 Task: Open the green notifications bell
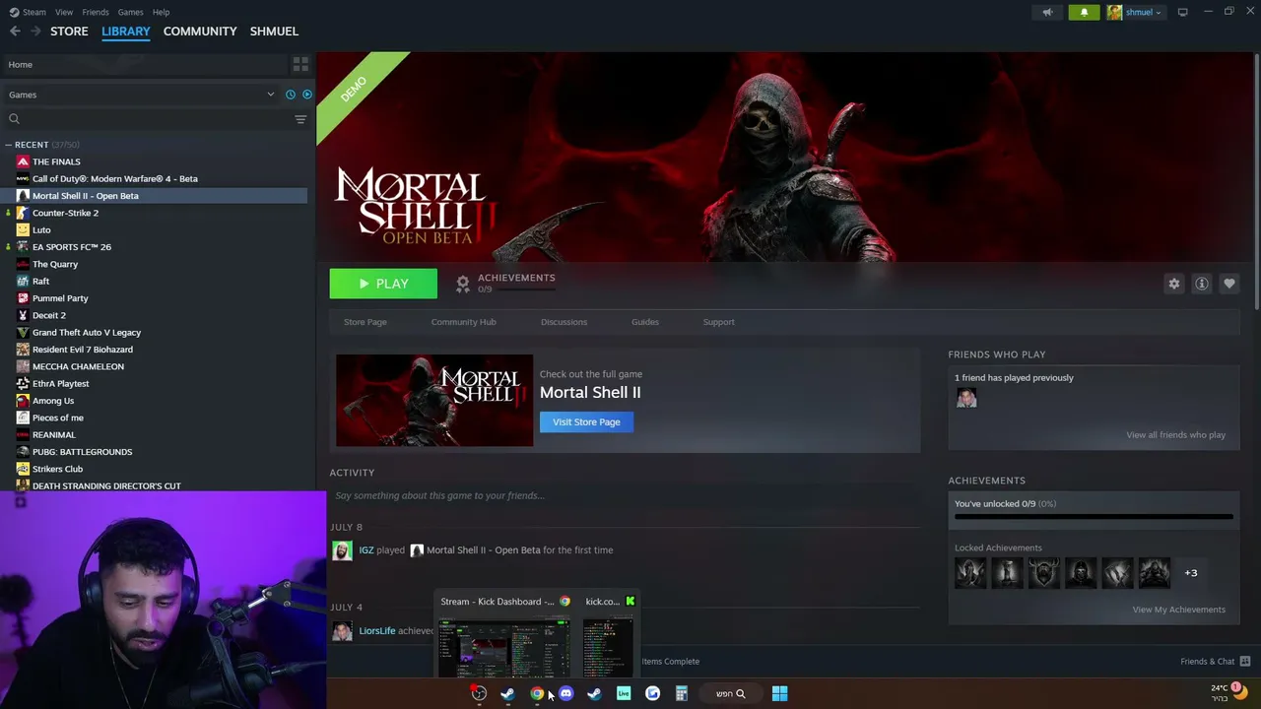(x=1084, y=12)
